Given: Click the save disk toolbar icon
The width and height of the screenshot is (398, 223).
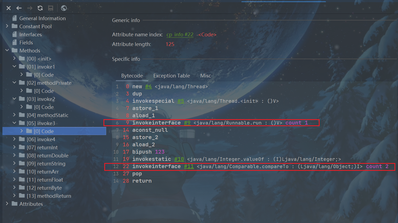Looking at the screenshot, I should (51, 8).
